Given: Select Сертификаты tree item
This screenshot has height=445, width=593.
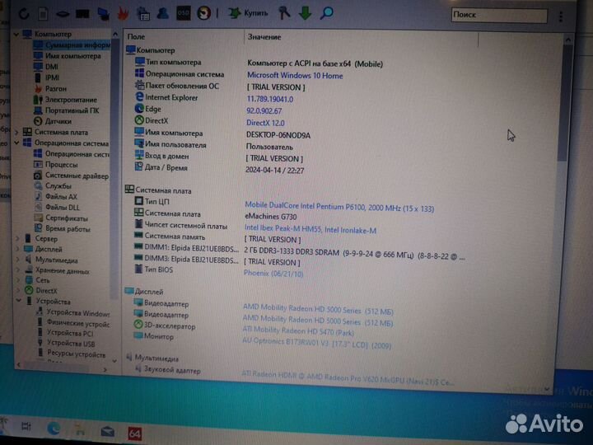Looking at the screenshot, I should point(67,218).
